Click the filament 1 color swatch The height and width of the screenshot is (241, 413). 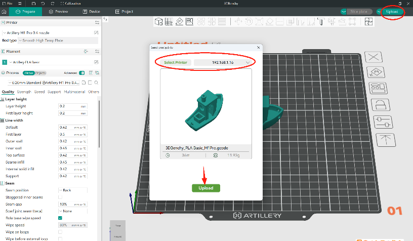5,62
